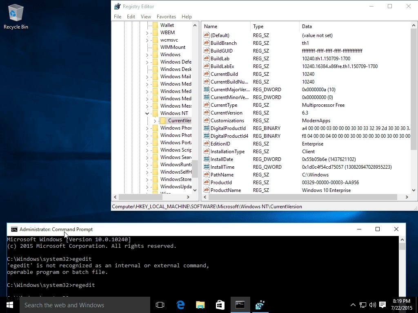The width and height of the screenshot is (418, 313).
Task: Sort values by the Name column header
Action: click(x=226, y=26)
